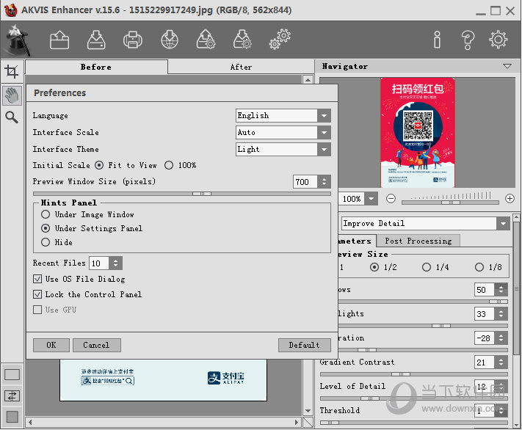522x430 pixels.
Task: Click the image window scroll up arrow
Action: tap(308, 80)
